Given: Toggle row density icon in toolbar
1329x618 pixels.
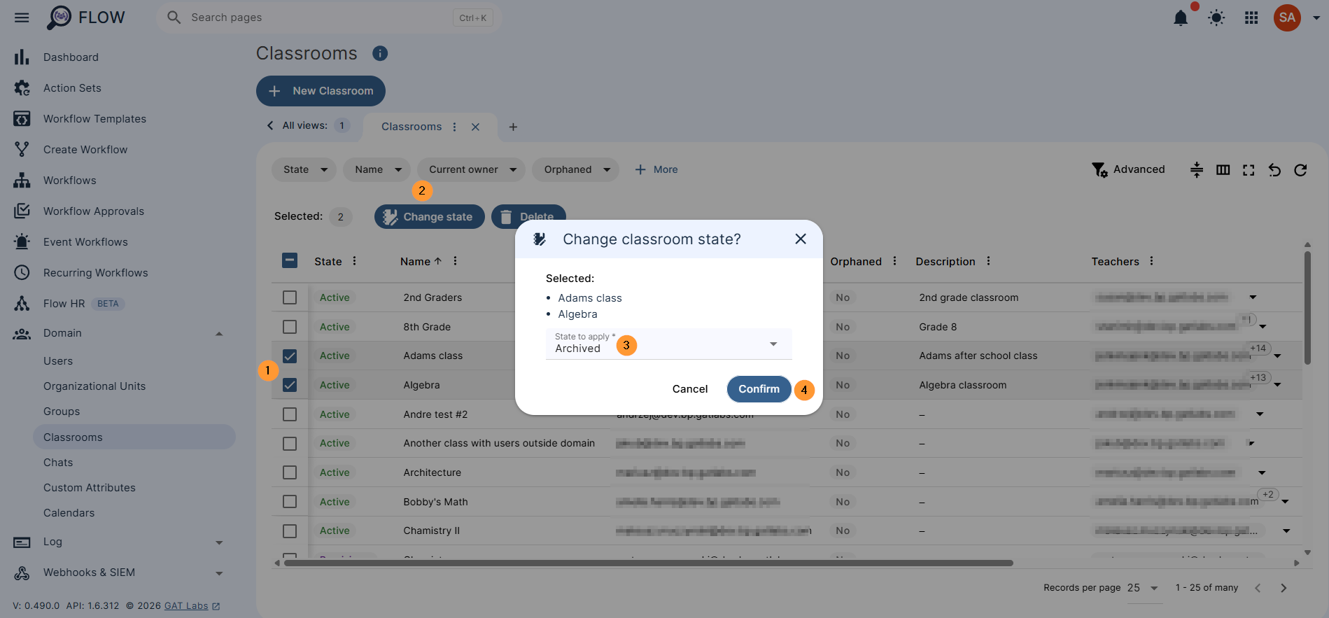Looking at the screenshot, I should (1197, 169).
